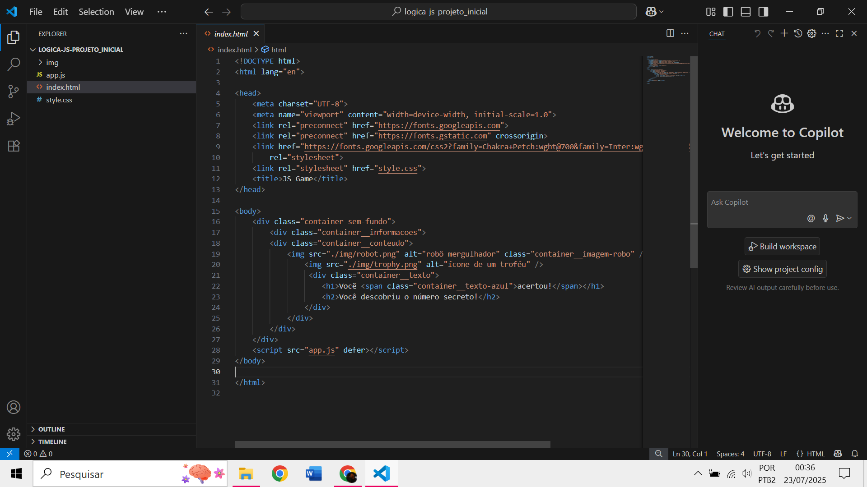Open remote window indicator
Screen dimensions: 867x487
[9, 454]
